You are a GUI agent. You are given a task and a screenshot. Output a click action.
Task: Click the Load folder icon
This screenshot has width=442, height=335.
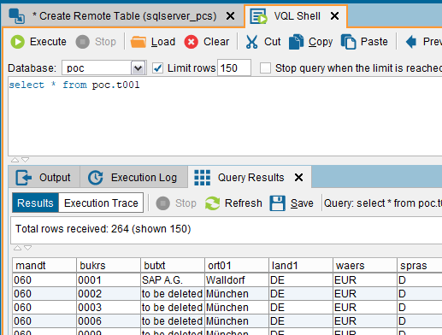(x=138, y=42)
